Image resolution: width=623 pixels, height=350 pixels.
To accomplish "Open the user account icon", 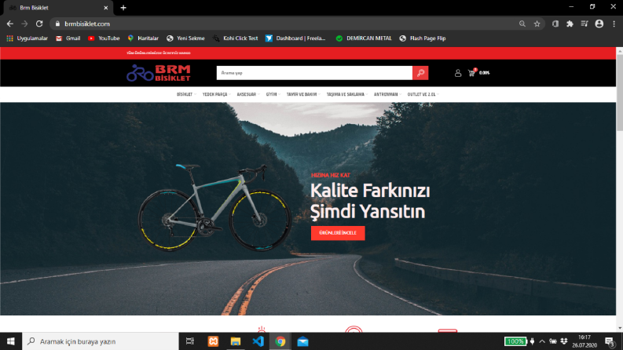I will click(458, 73).
